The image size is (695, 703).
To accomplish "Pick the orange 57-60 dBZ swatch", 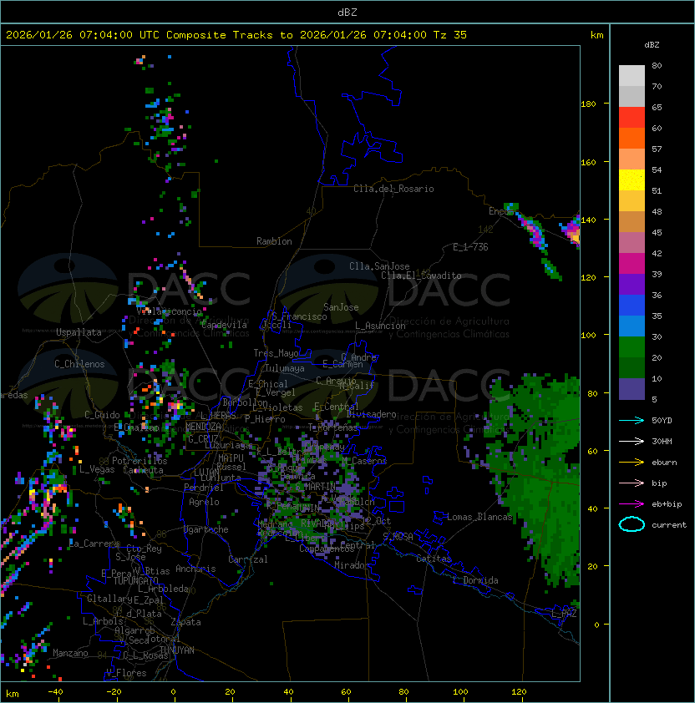I will 632,138.
